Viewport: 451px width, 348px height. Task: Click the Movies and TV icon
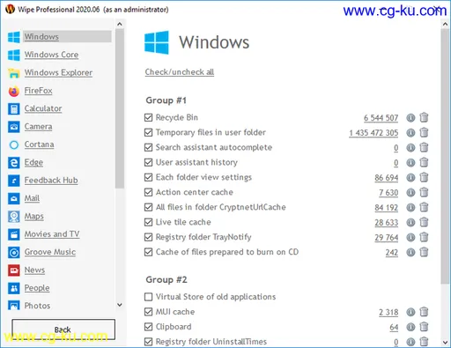click(x=14, y=234)
